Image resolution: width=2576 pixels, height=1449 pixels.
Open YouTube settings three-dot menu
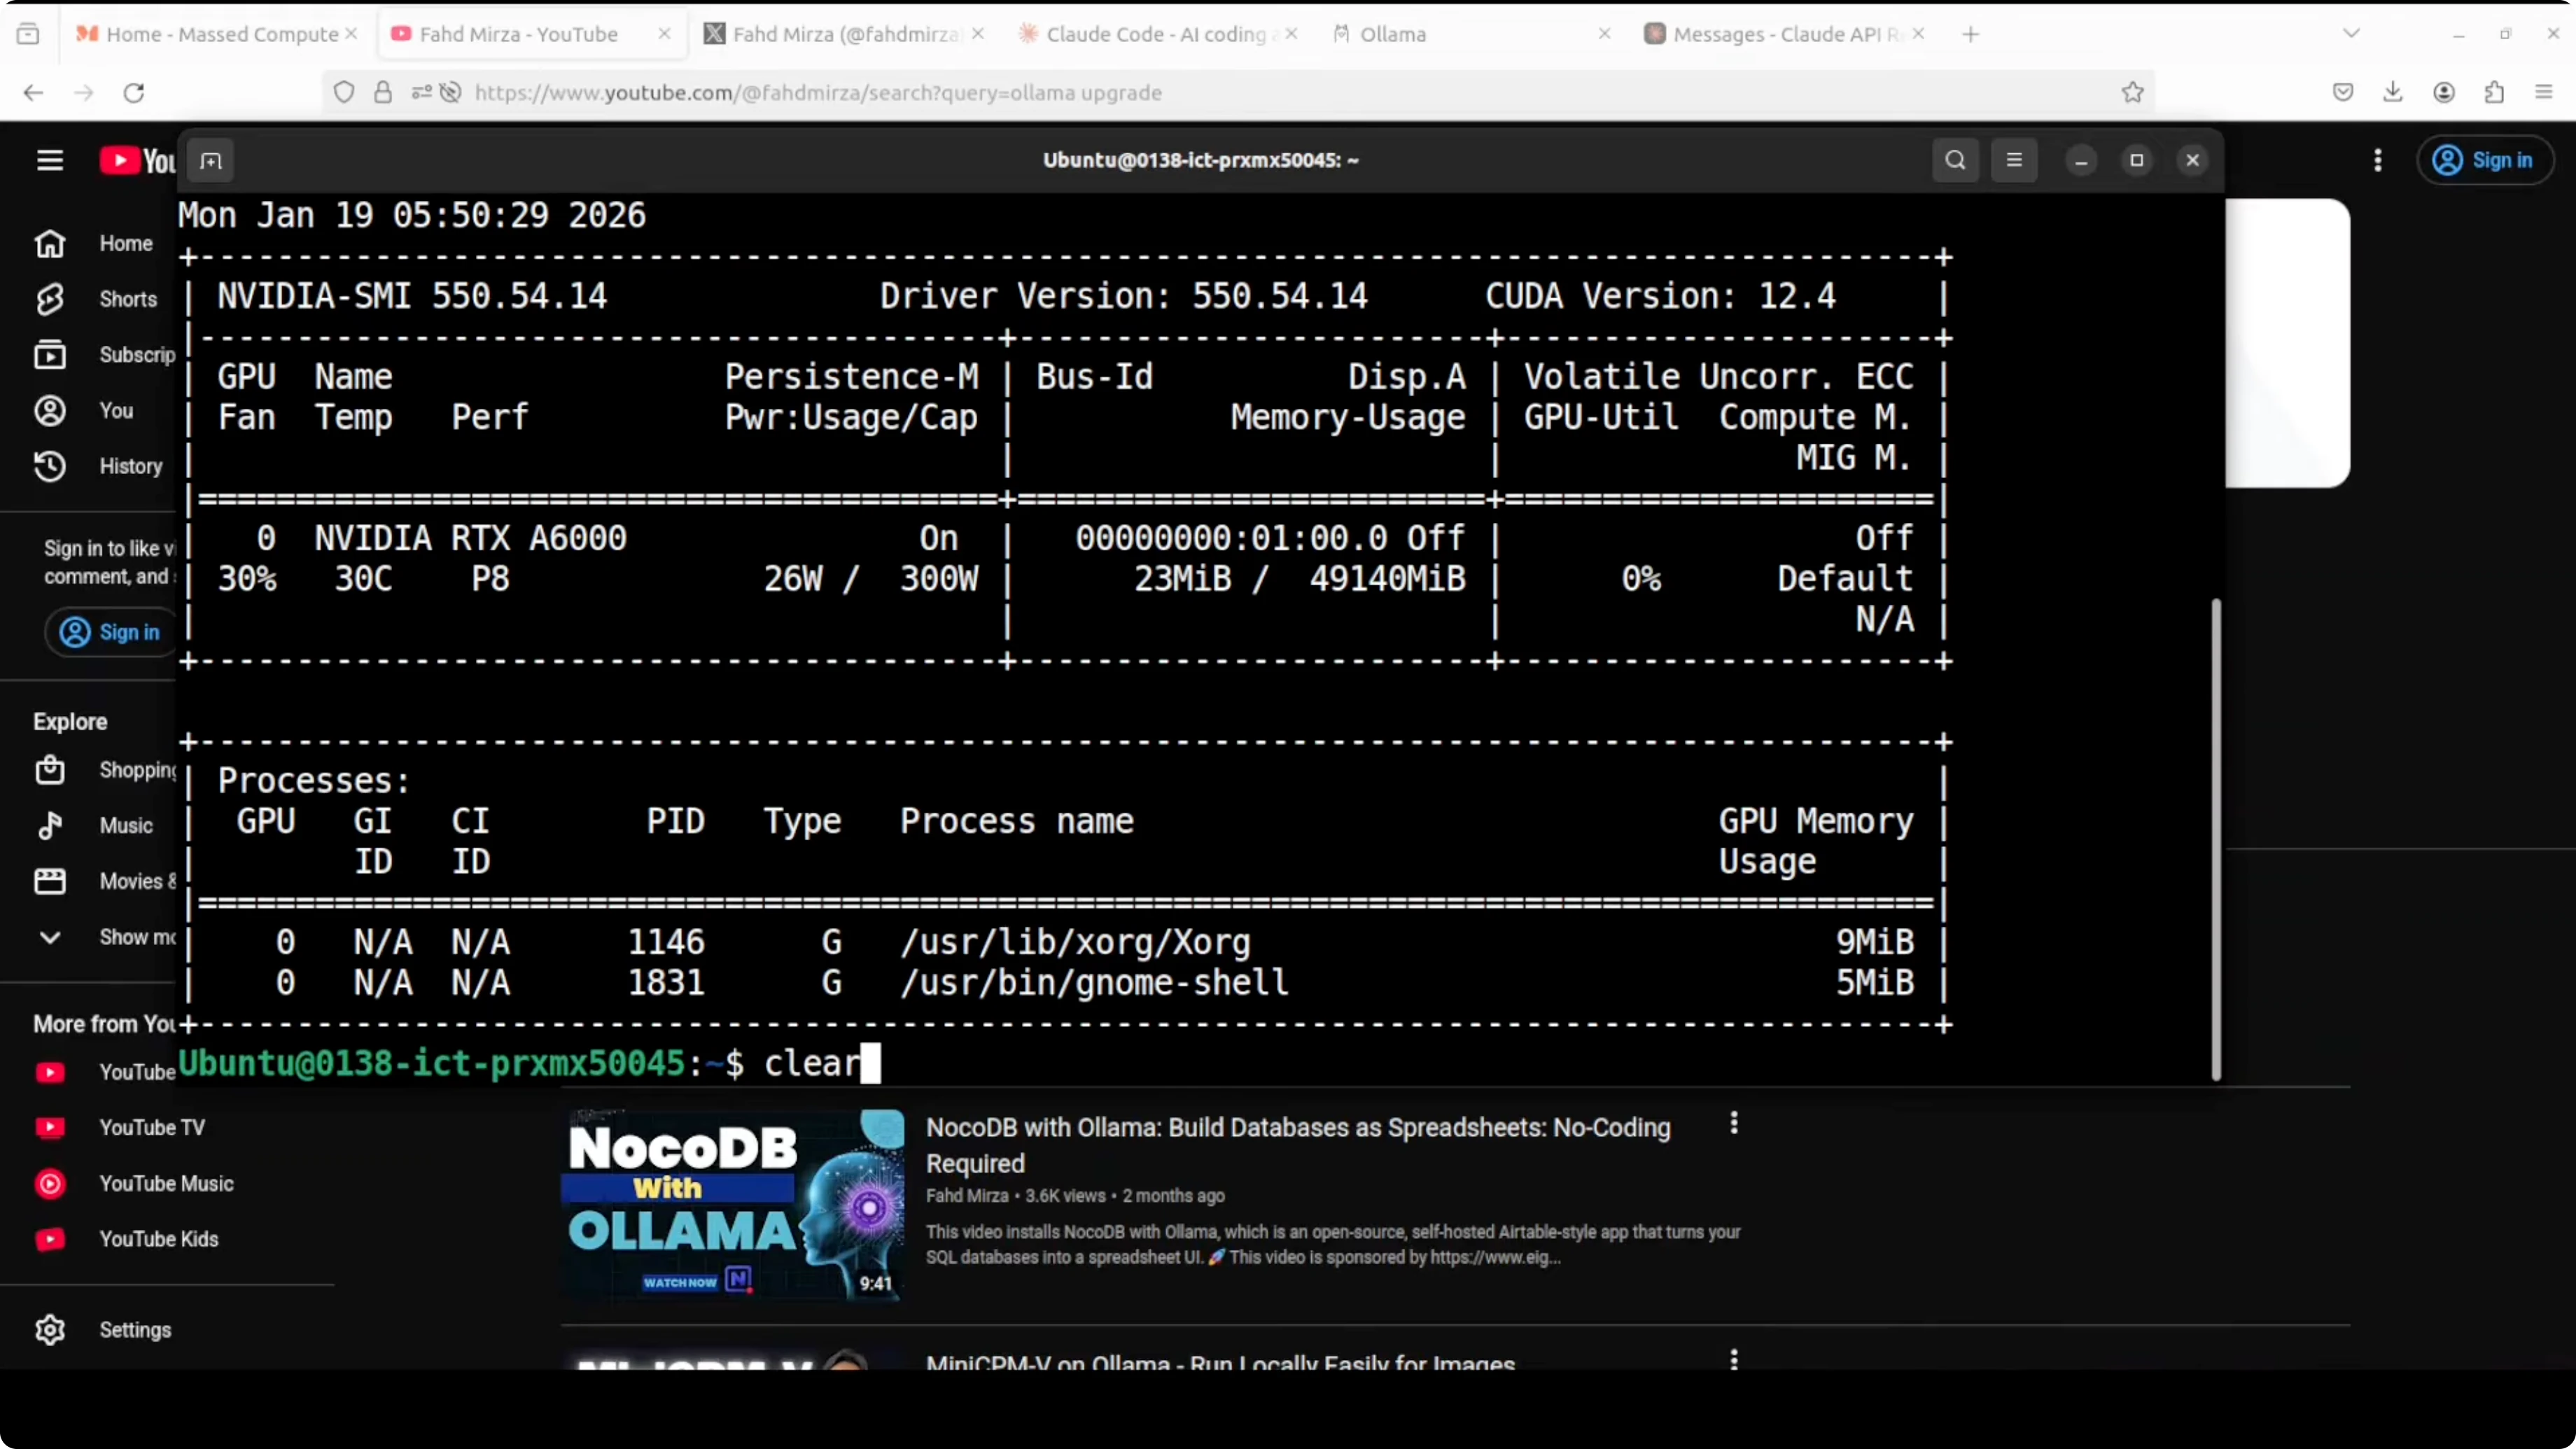click(x=2377, y=160)
